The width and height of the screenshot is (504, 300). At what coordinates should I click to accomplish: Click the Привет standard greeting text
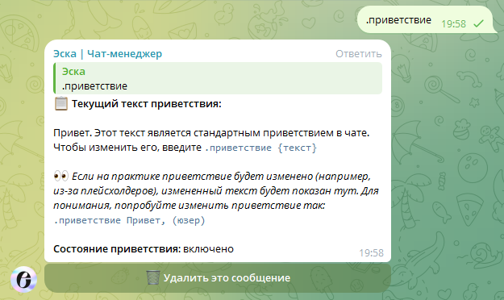[x=211, y=140]
